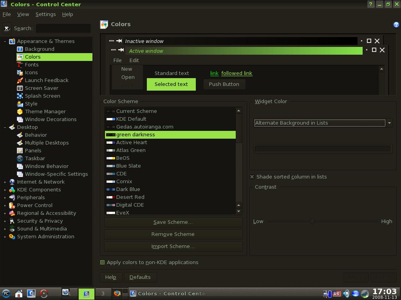
Task: Collapse the Desktop branch
Action: [x=5, y=127]
